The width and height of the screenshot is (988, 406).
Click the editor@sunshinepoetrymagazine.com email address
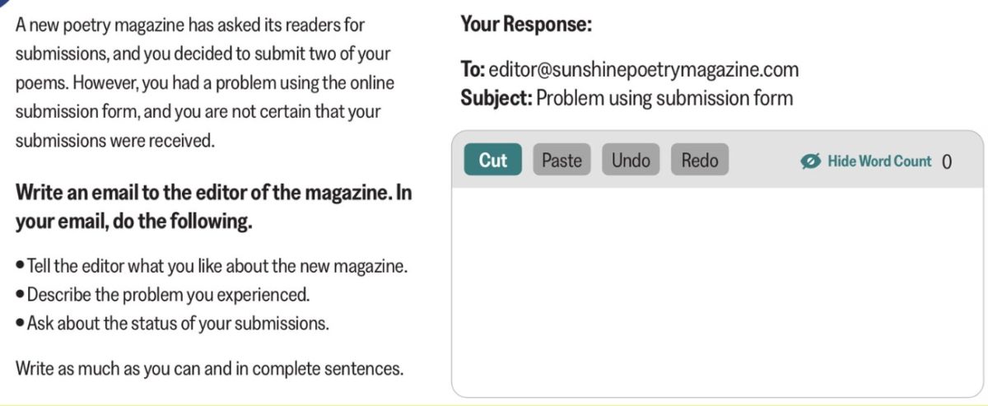[x=643, y=69]
